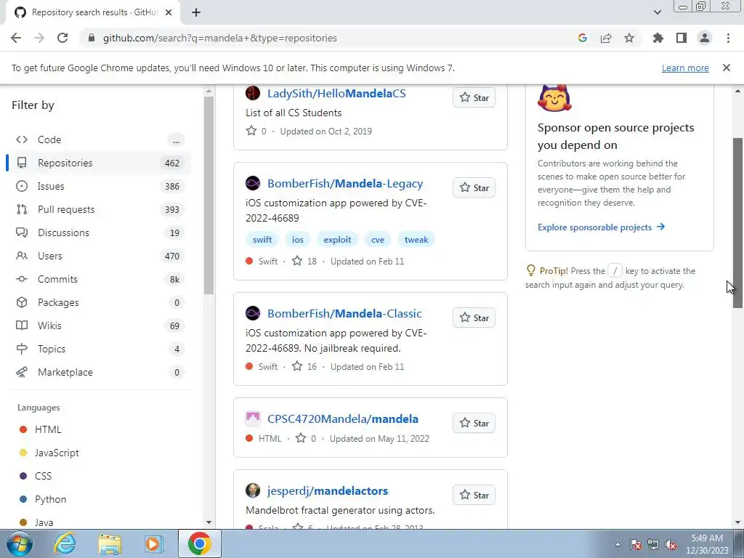Open the Chrome profile avatar

pos(705,38)
